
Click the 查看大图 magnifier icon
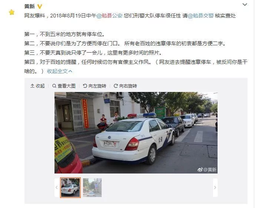click(54, 86)
